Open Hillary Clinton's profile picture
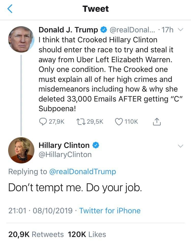The image size is (191, 244). (x=21, y=150)
